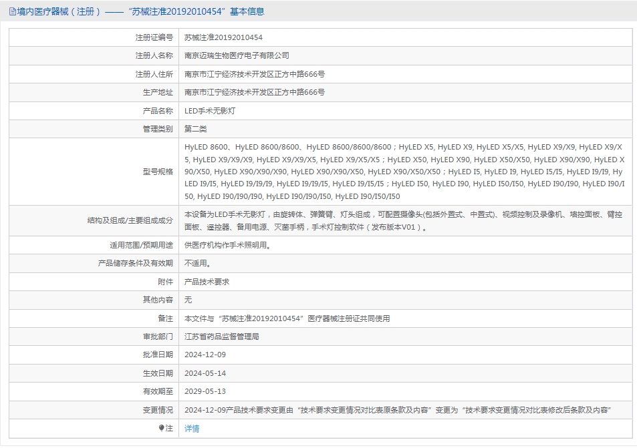Image resolution: width=637 pixels, height=448 pixels.
Task: Click the lightbulb icon beside 注
Action: coord(160,429)
